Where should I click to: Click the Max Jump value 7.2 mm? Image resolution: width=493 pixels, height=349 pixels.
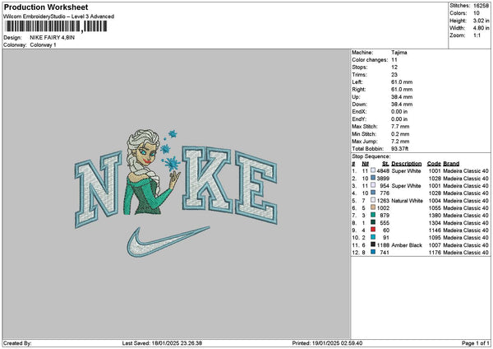pyautogui.click(x=400, y=142)
